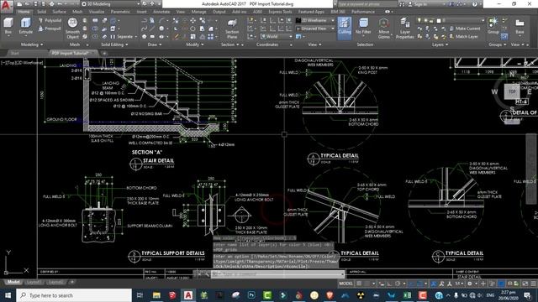
Task: Open Layer Properties manager
Action: point(405,28)
